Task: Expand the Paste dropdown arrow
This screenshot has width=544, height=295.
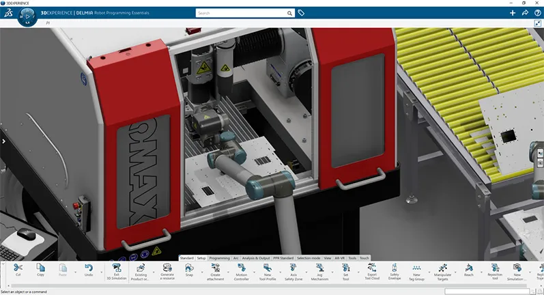Action: [x=75, y=272]
